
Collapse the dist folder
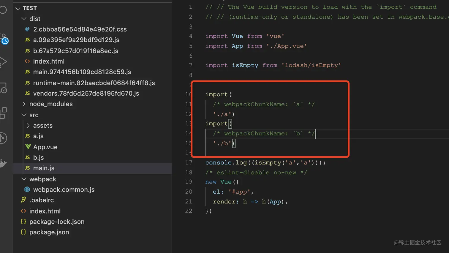point(24,18)
